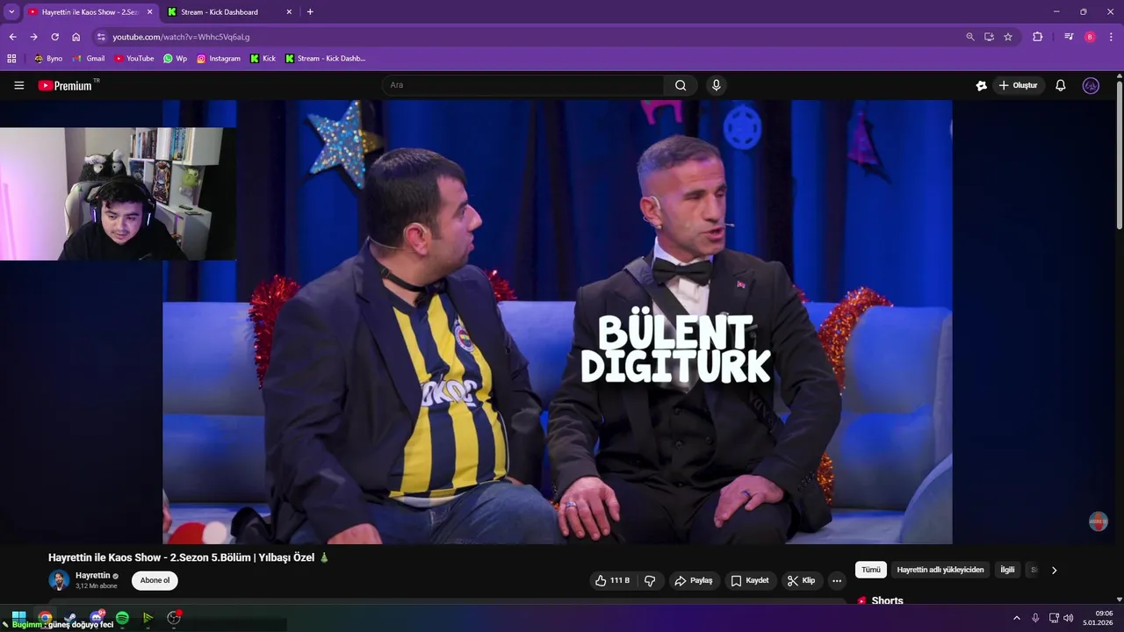Go to YouTube Premium home logo
The width and height of the screenshot is (1124, 632).
[x=65, y=85]
